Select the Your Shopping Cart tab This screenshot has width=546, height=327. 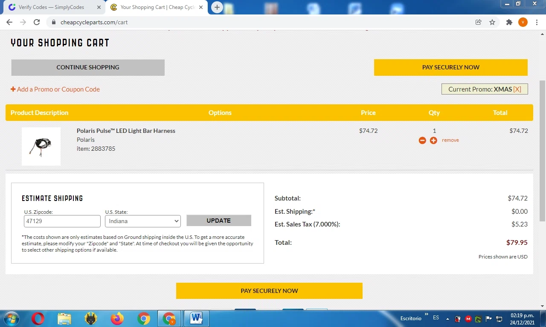tap(157, 7)
